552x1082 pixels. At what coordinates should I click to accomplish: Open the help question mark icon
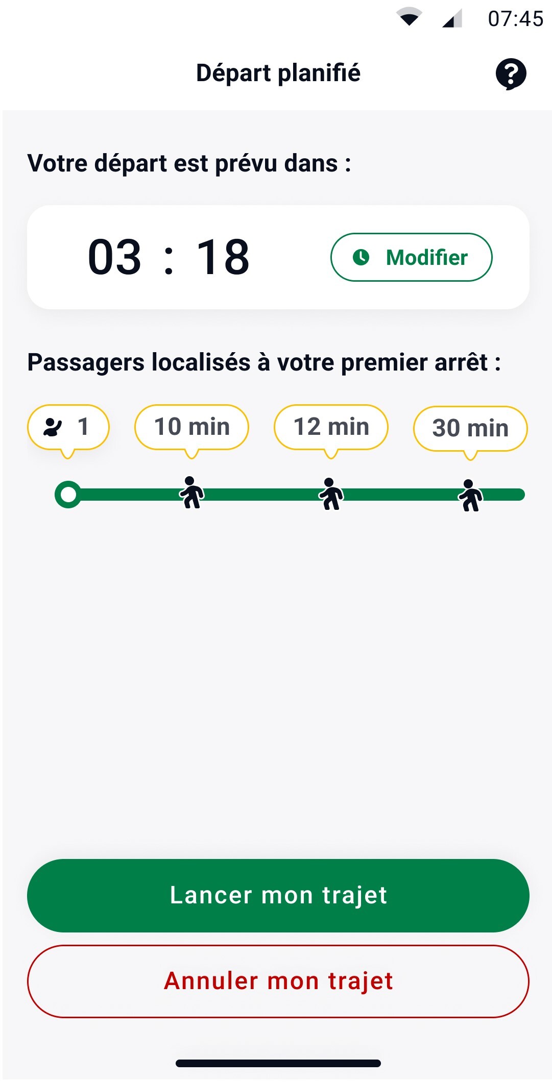tap(511, 73)
